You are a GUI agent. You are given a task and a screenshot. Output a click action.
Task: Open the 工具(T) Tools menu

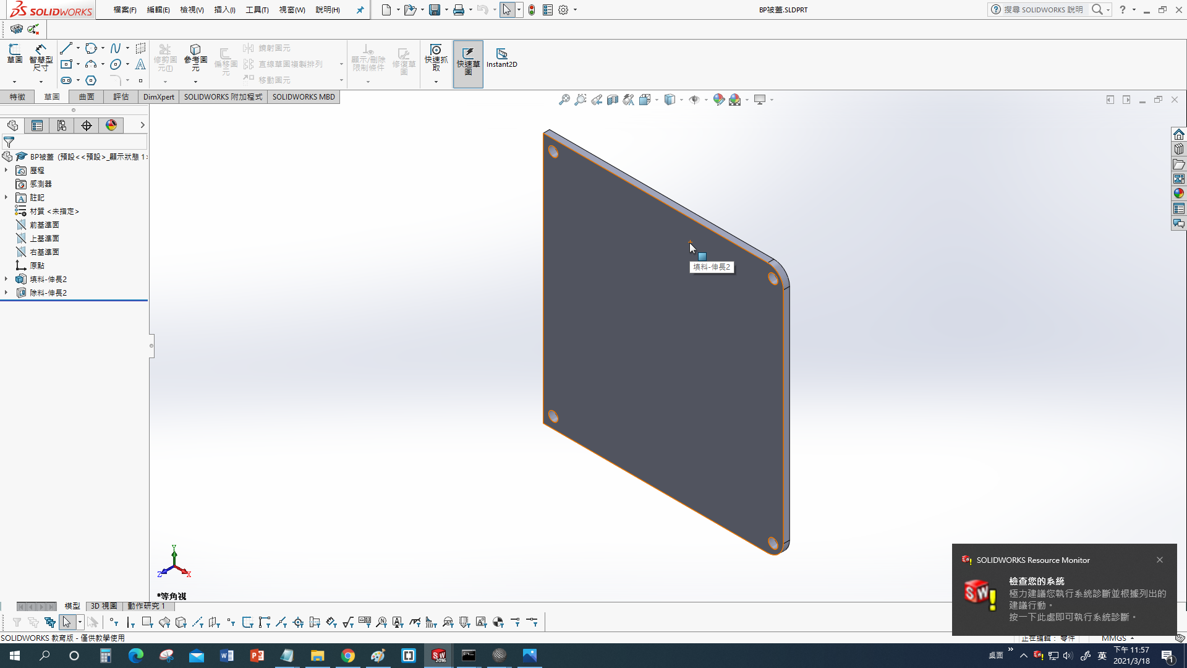coord(257,10)
